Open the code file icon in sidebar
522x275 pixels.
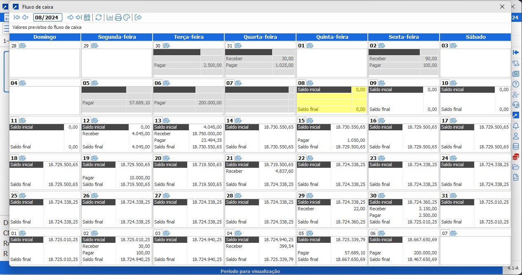point(515,177)
